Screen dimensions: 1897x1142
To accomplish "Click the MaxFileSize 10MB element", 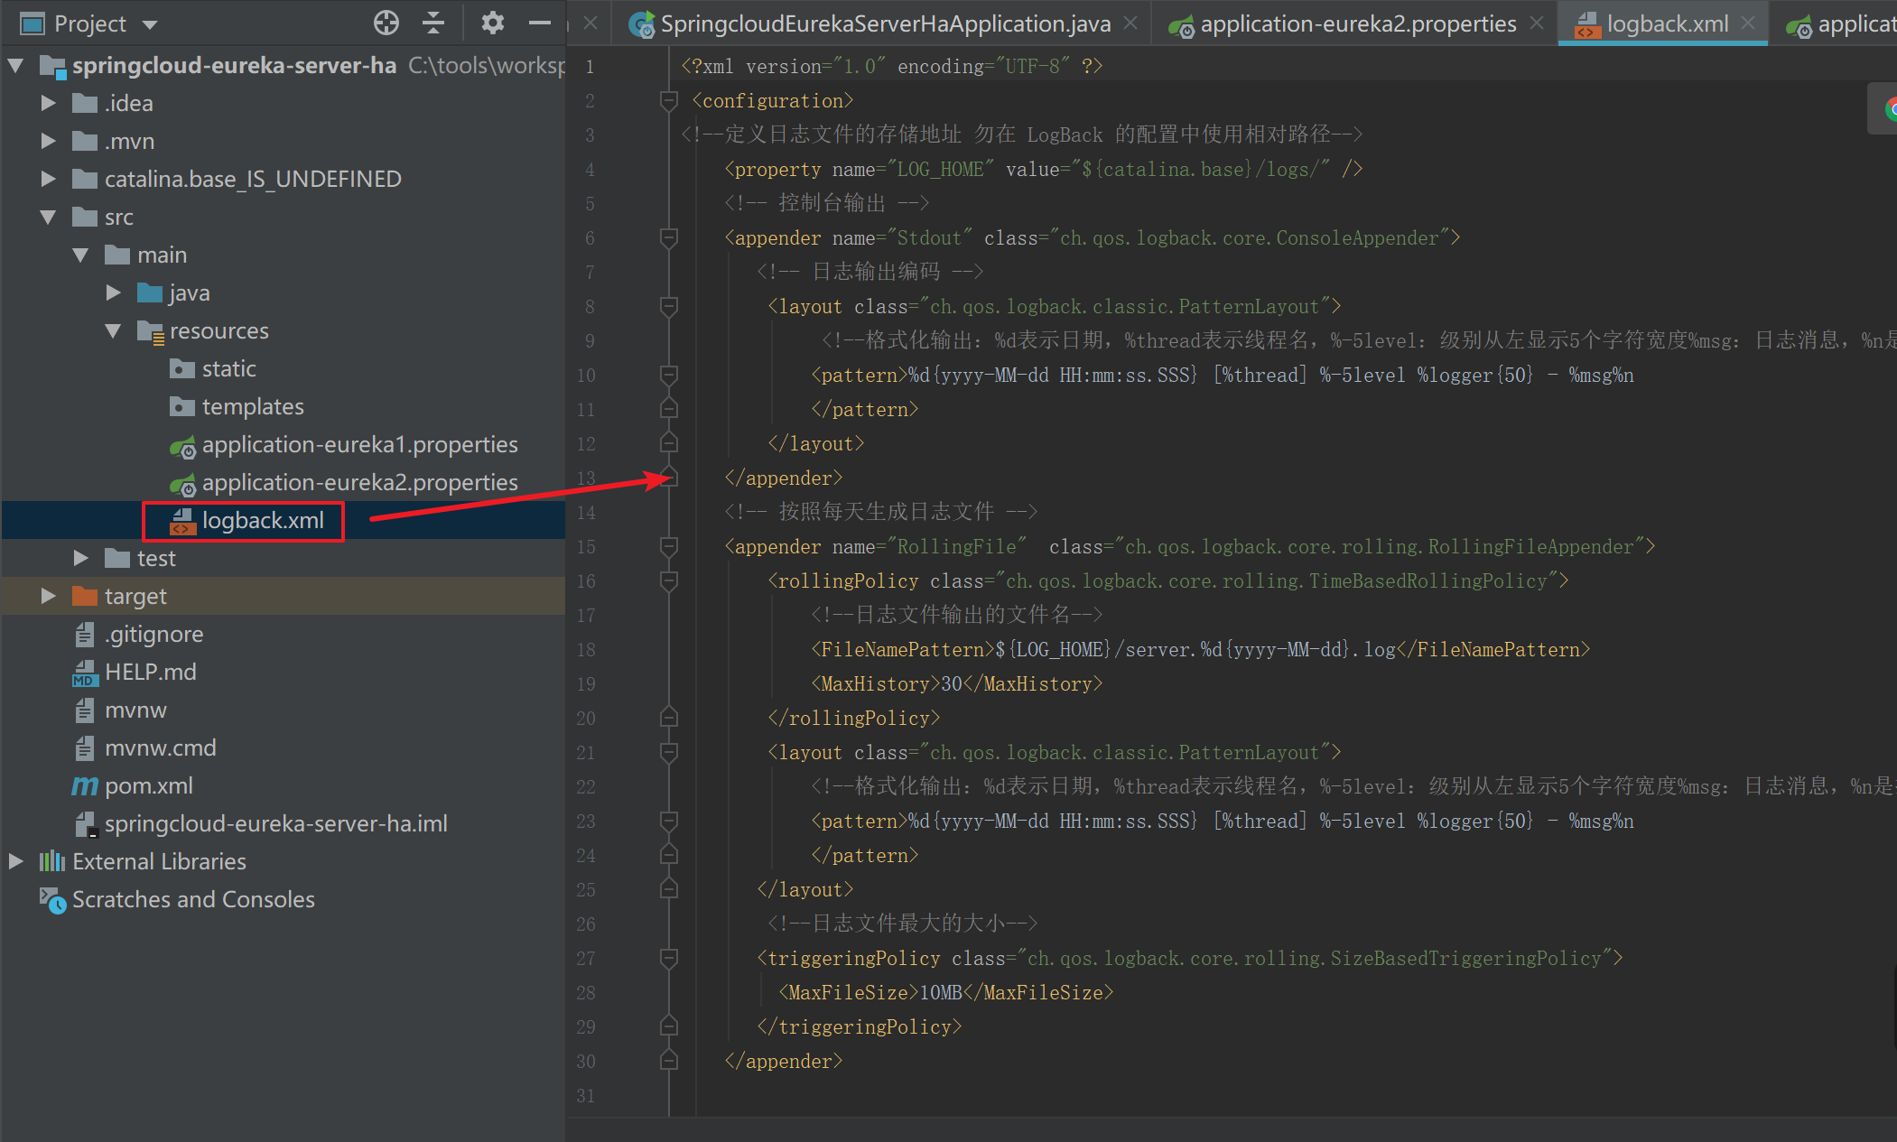I will click(x=945, y=992).
